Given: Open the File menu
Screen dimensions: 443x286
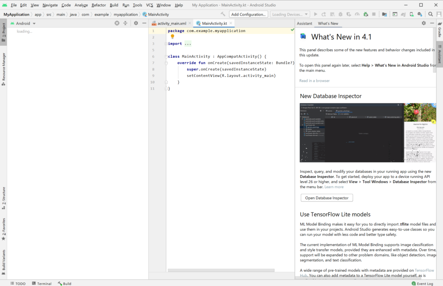Looking at the screenshot, I should point(13,5).
